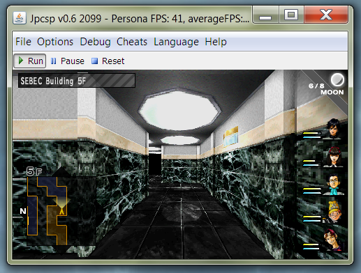Click the moon phase icon
Screen dimensions: 361x273
tap(337, 80)
